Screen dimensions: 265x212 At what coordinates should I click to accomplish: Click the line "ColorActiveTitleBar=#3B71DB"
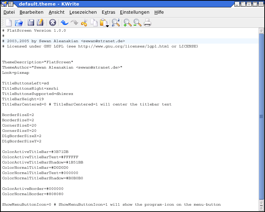point(35,152)
